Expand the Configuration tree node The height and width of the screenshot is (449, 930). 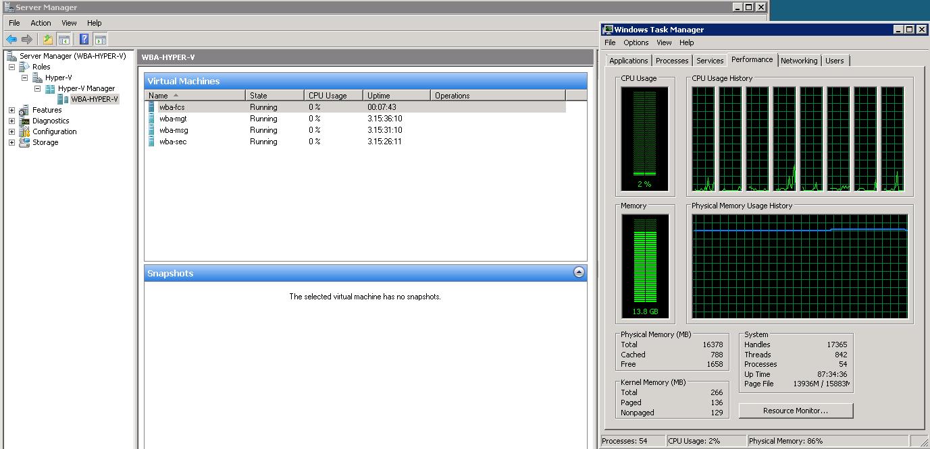click(11, 131)
